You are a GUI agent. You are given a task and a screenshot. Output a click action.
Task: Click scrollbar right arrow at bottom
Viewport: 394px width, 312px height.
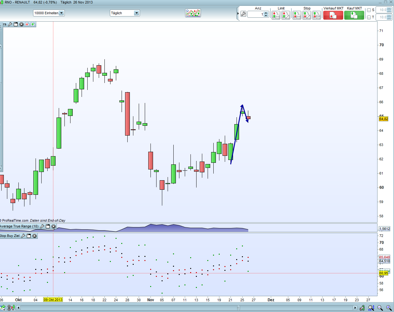click(355, 308)
